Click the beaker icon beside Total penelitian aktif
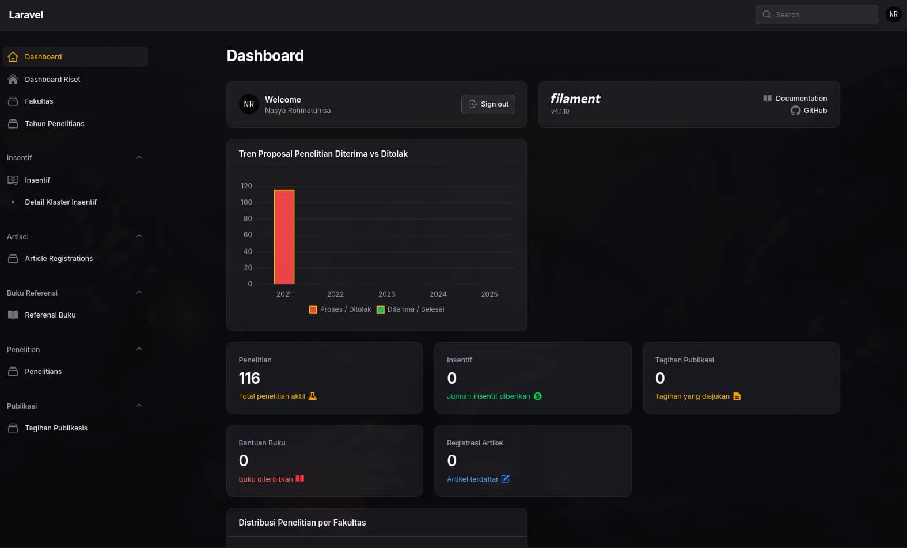Image resolution: width=907 pixels, height=548 pixels. (313, 396)
